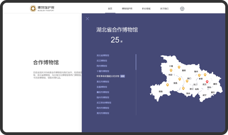
Task: Select the orange pin northeast of 孝感 label
Action: tap(205, 75)
